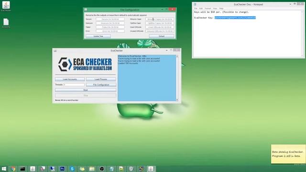The height and width of the screenshot is (172, 306).
Task: Click the Secure file name field
Action: tap(110, 19)
